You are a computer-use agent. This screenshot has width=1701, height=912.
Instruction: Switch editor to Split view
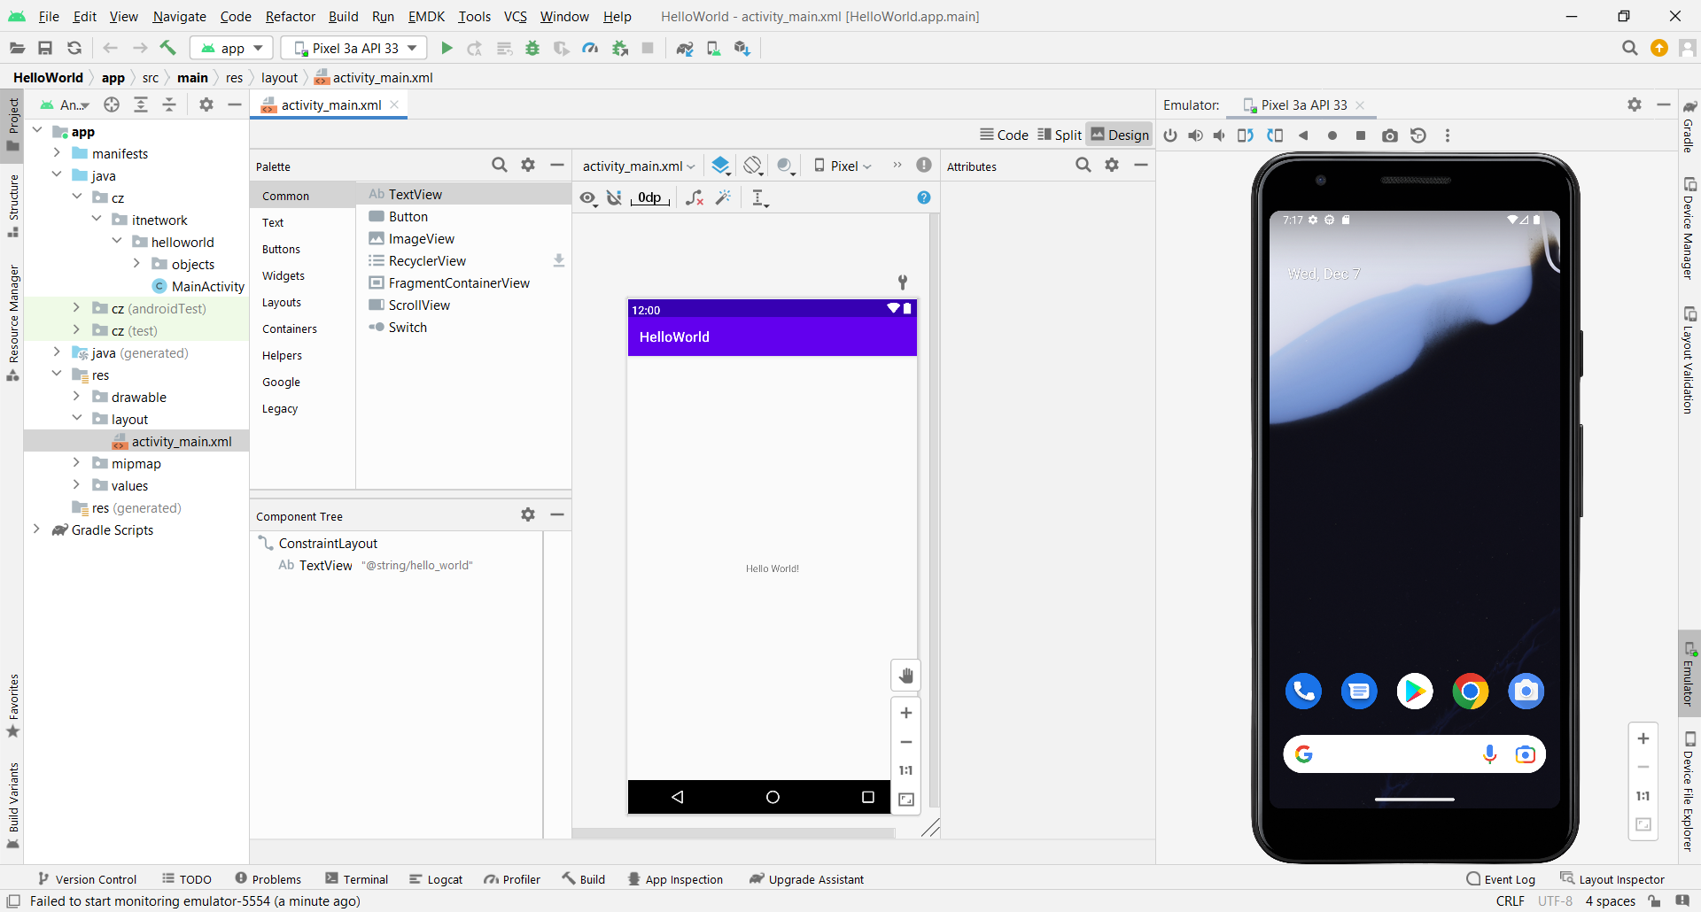click(1060, 135)
